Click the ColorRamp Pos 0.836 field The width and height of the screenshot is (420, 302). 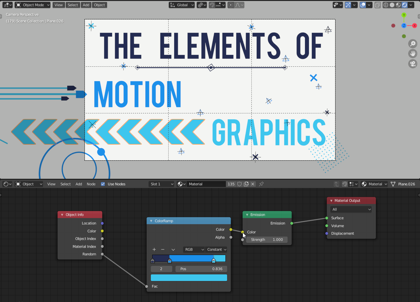[x=201, y=269]
